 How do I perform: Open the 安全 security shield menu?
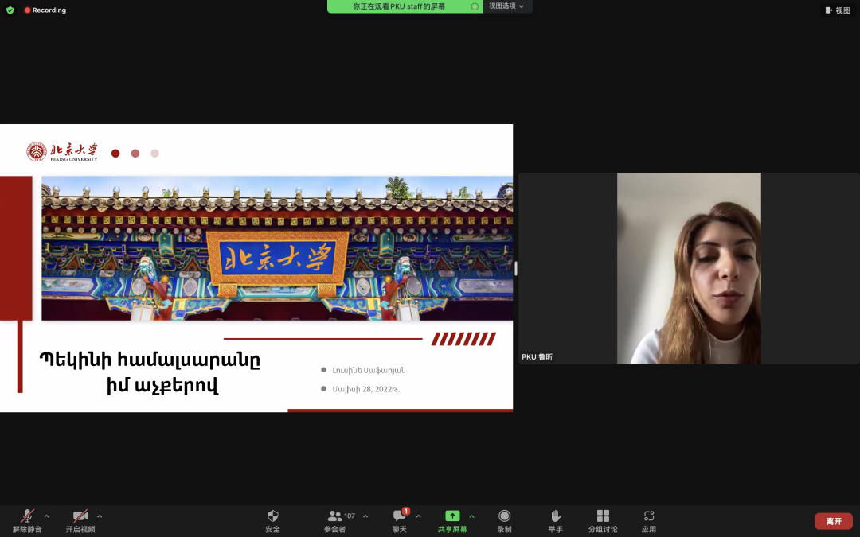[x=272, y=521]
